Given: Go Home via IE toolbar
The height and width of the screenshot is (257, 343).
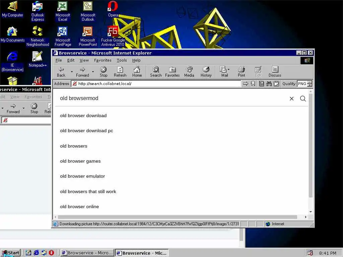Looking at the screenshot, I should point(137,72).
